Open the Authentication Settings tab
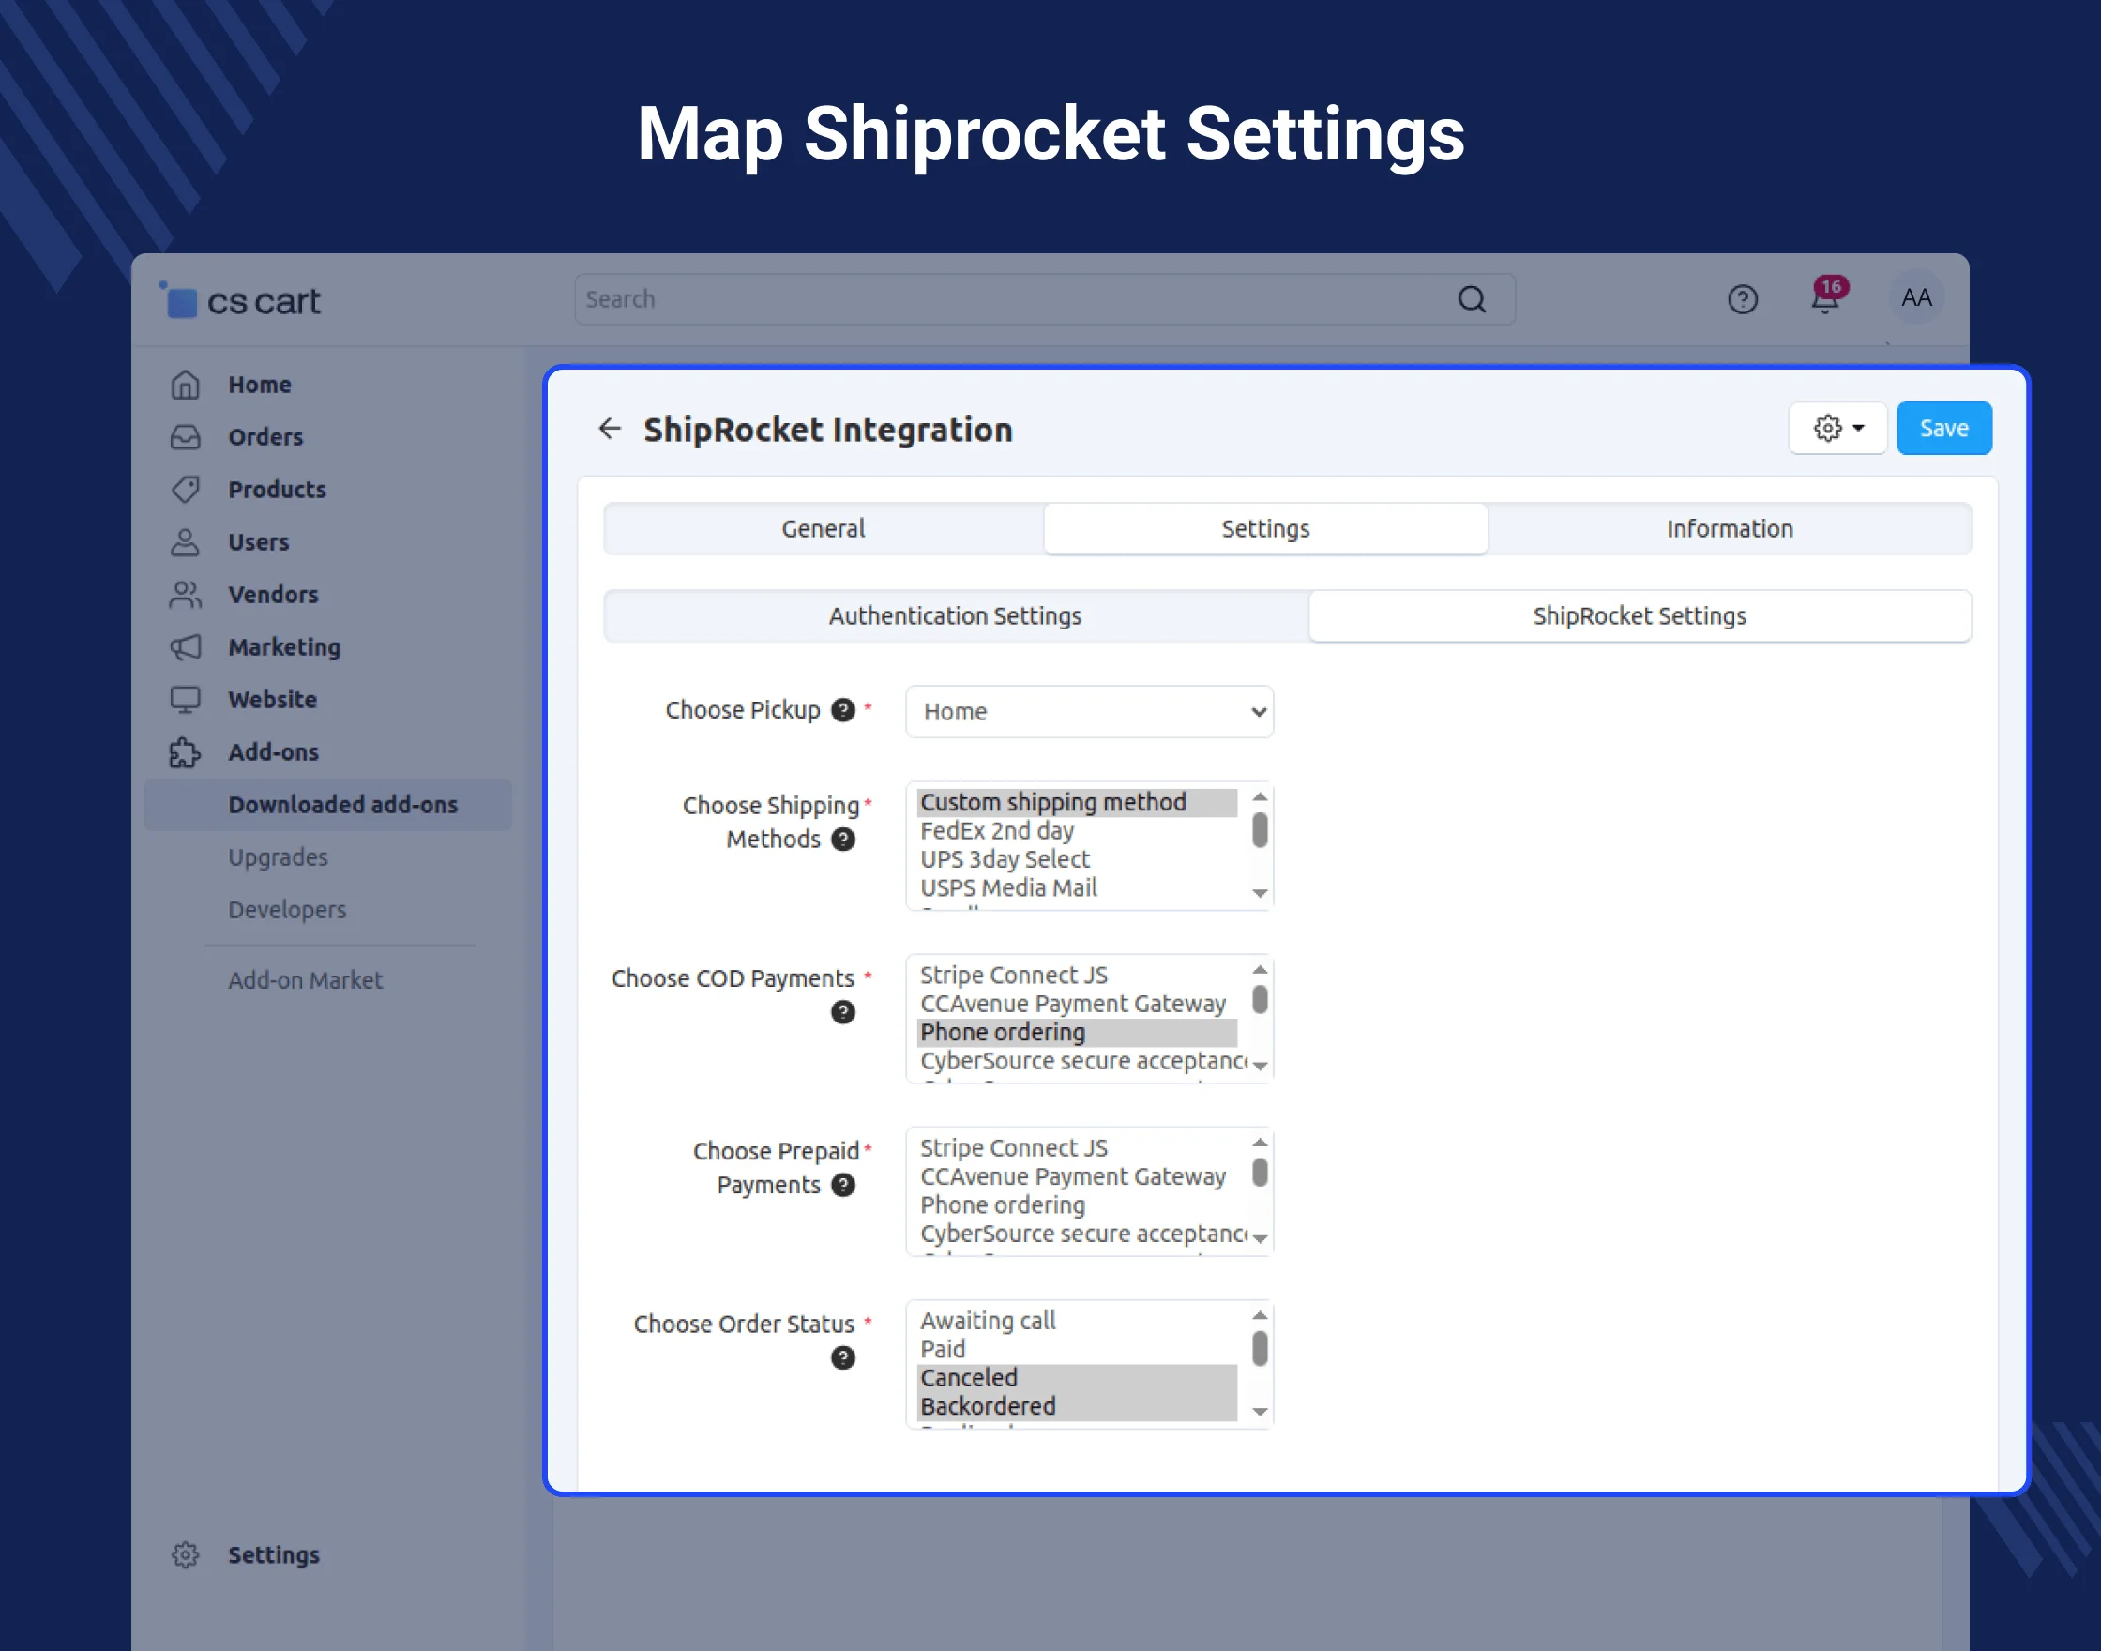The image size is (2101, 1651). pyautogui.click(x=955, y=615)
